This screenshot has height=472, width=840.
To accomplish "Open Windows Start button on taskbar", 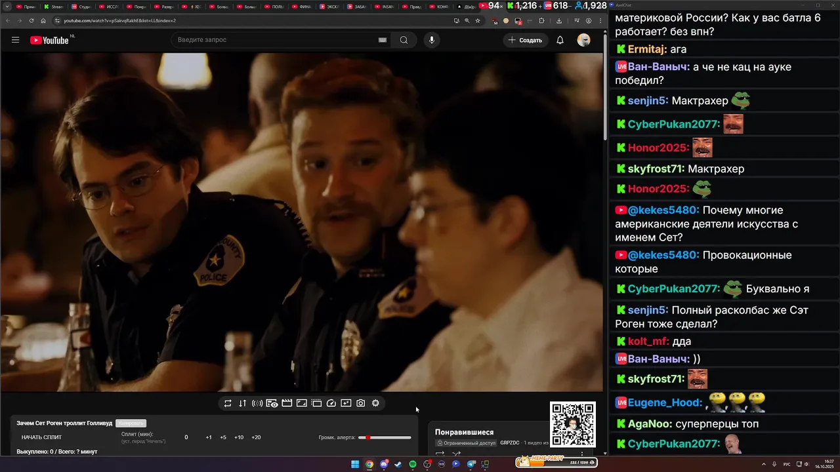I will (355, 464).
